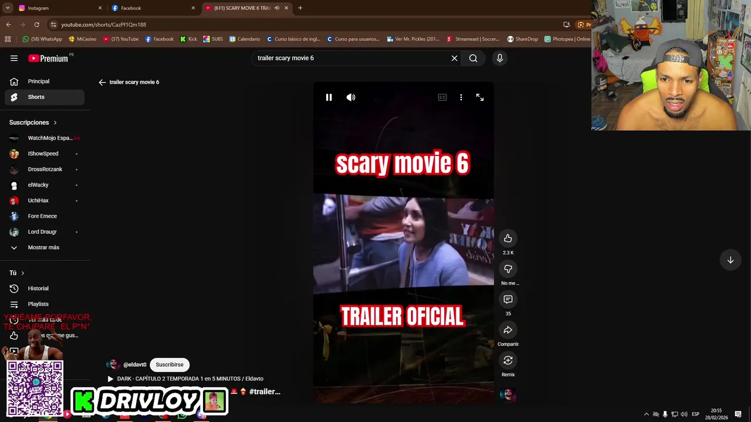This screenshot has width=751, height=422.
Task: Tap the Remix icon
Action: [x=508, y=360]
